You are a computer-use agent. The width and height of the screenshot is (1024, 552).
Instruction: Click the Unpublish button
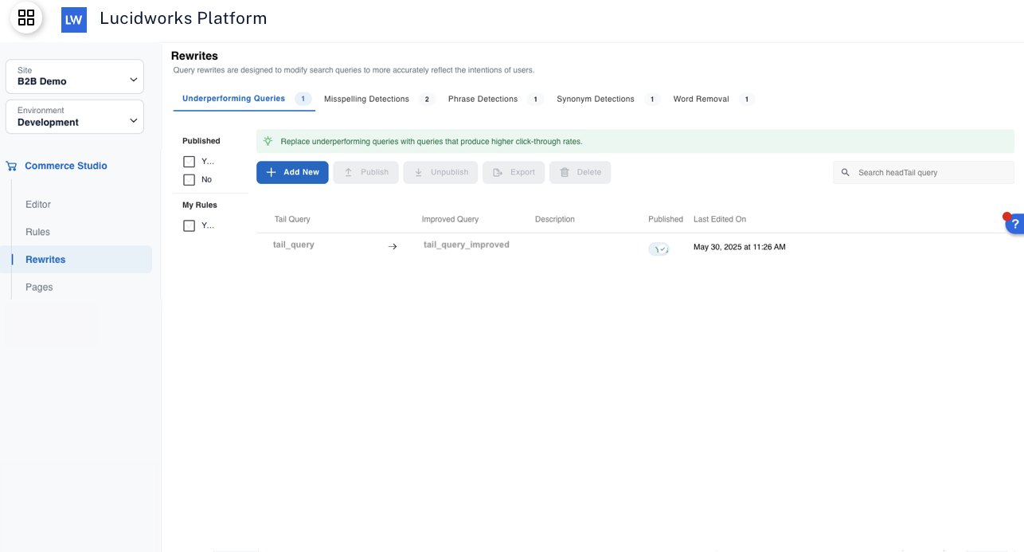(x=441, y=172)
